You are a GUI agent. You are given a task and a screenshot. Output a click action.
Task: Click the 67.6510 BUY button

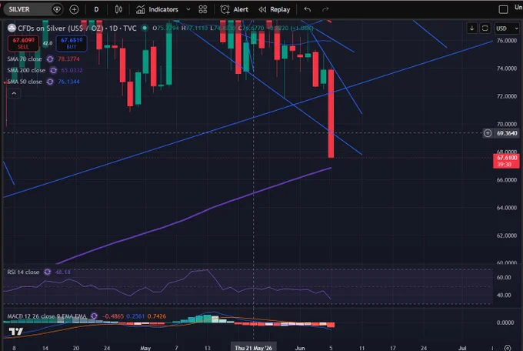(72, 43)
